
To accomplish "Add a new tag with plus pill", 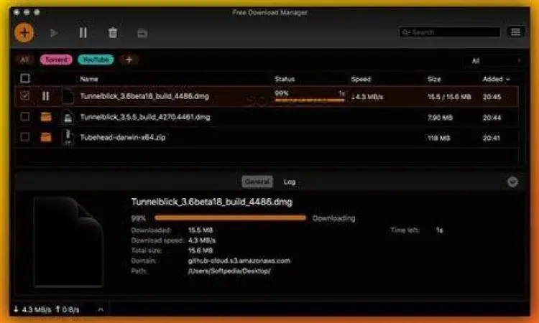I will coord(129,60).
